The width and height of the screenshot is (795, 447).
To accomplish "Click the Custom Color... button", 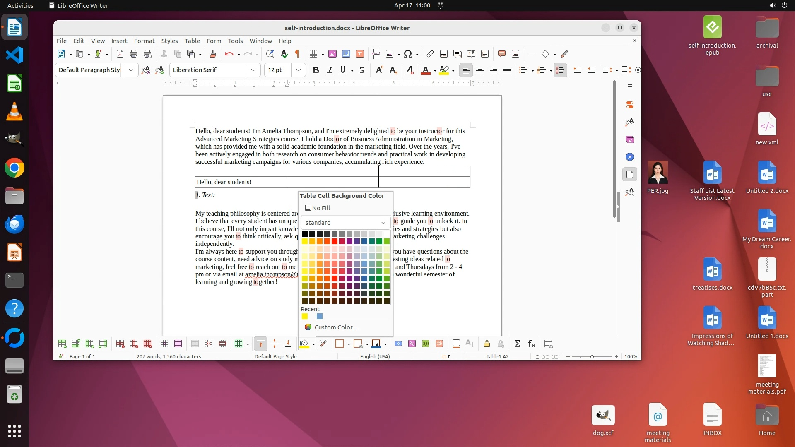I will (x=336, y=327).
